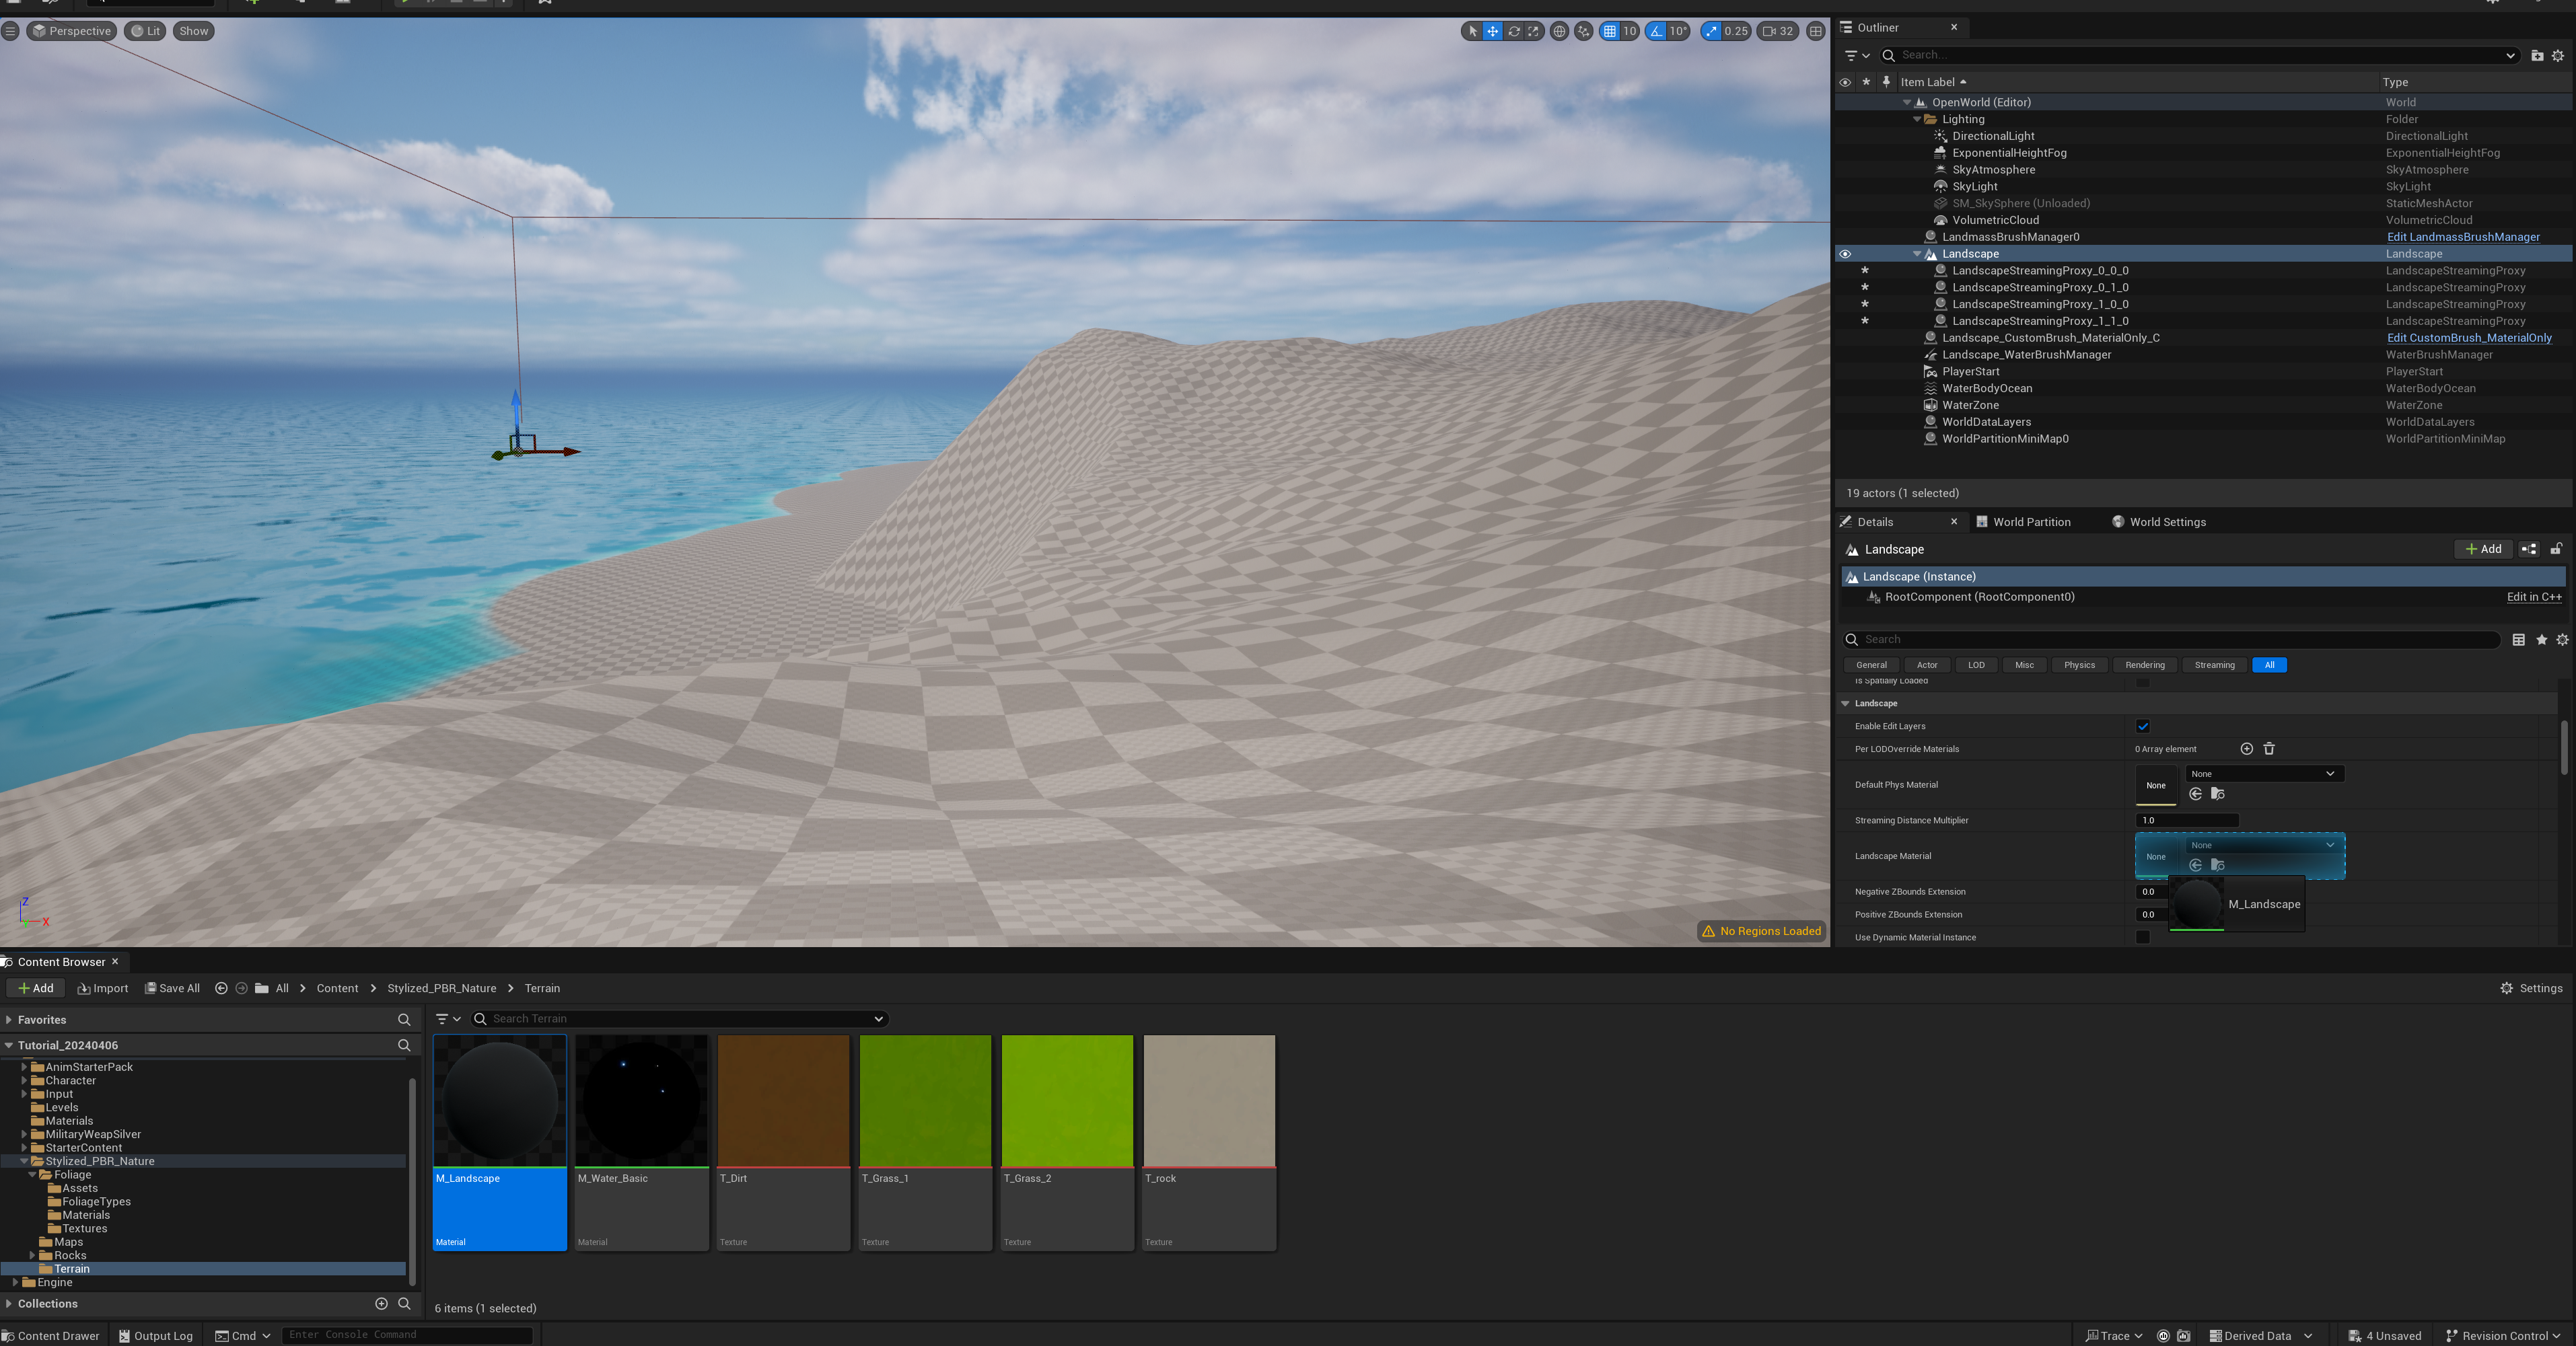Screen dimensions: 2576x1346
Task: Enable Use Dynamic Material Instance checkbox
Action: tap(2142, 937)
